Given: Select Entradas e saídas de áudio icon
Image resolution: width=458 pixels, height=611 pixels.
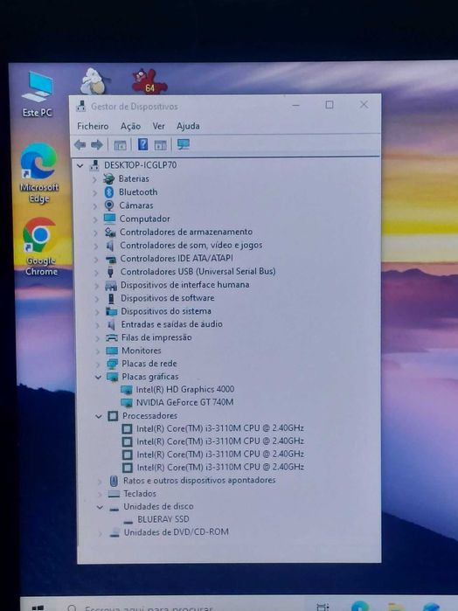Looking at the screenshot, I should pyautogui.click(x=112, y=324).
